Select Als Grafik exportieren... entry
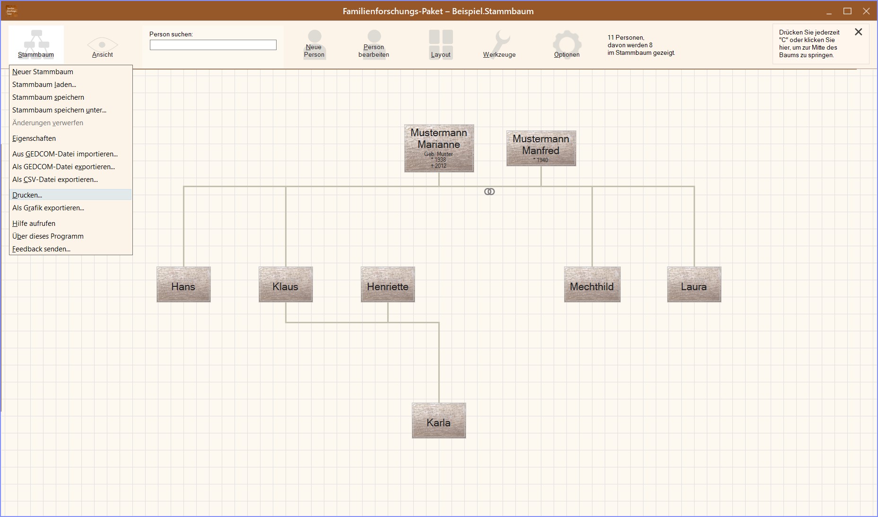This screenshot has width=878, height=517. click(x=48, y=208)
